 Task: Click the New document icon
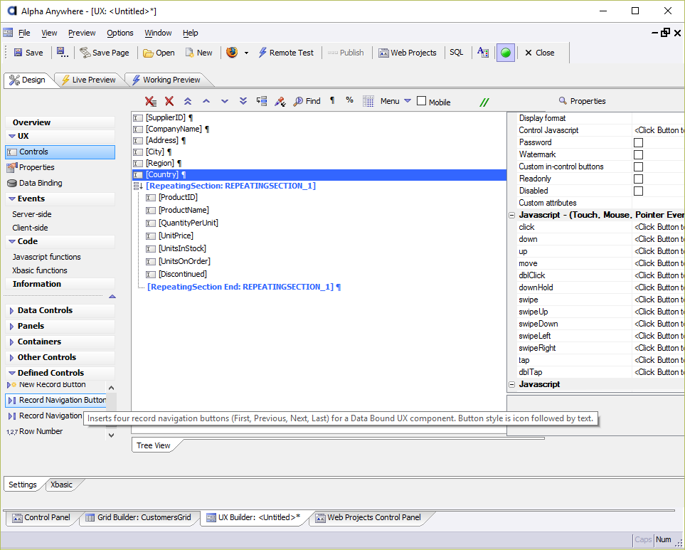coord(190,53)
